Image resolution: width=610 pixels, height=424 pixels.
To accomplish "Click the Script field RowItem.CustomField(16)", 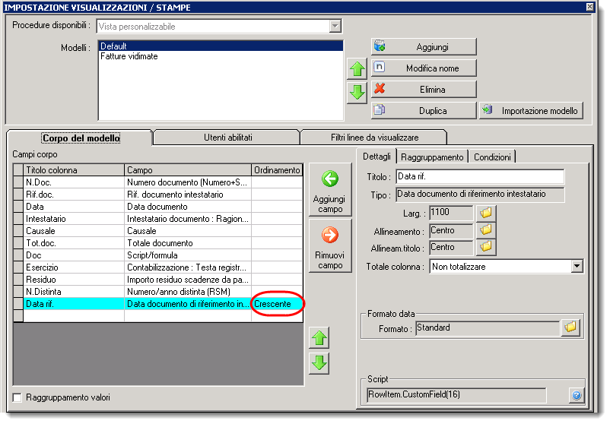I will point(456,395).
